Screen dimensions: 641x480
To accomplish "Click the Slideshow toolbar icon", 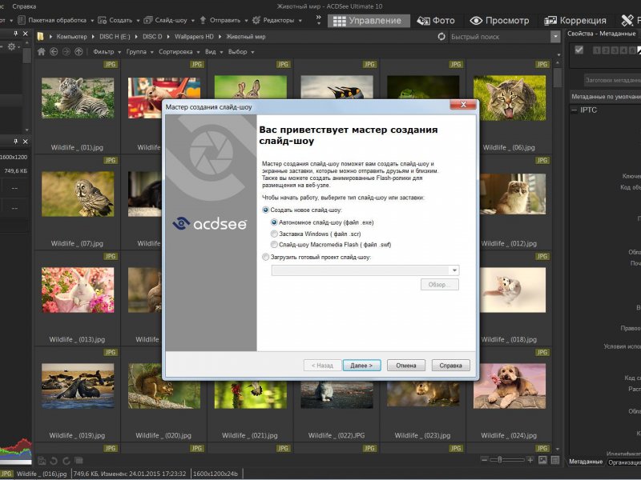I will click(x=148, y=20).
